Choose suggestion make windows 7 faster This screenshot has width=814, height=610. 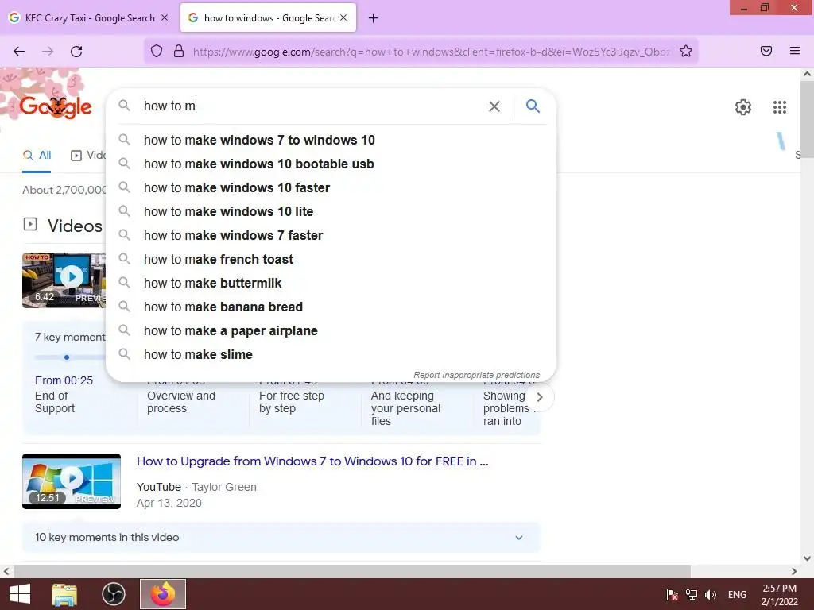[x=331, y=235]
